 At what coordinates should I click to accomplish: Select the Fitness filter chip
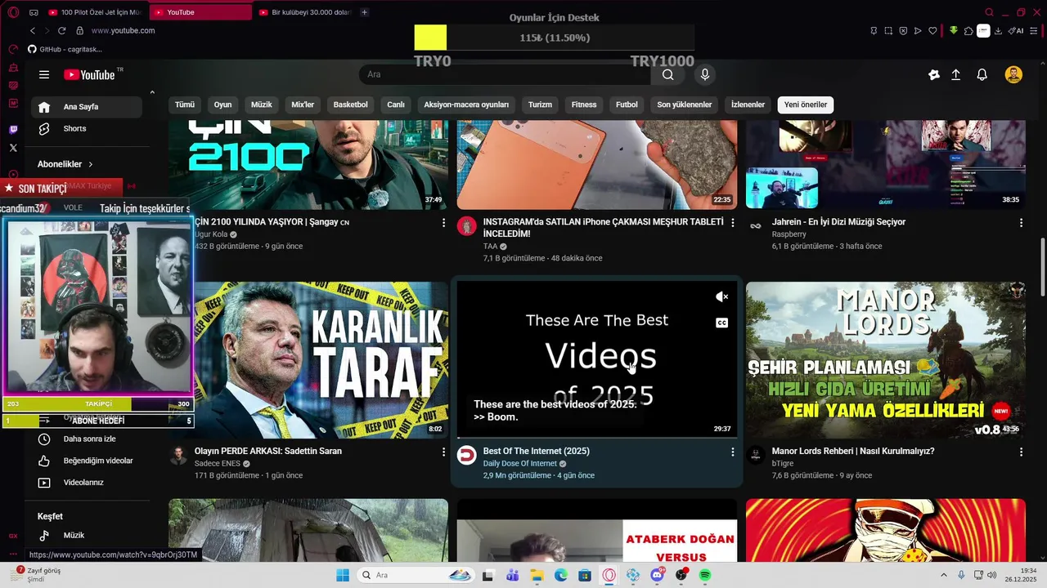click(584, 105)
